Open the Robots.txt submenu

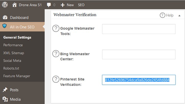point(11,68)
